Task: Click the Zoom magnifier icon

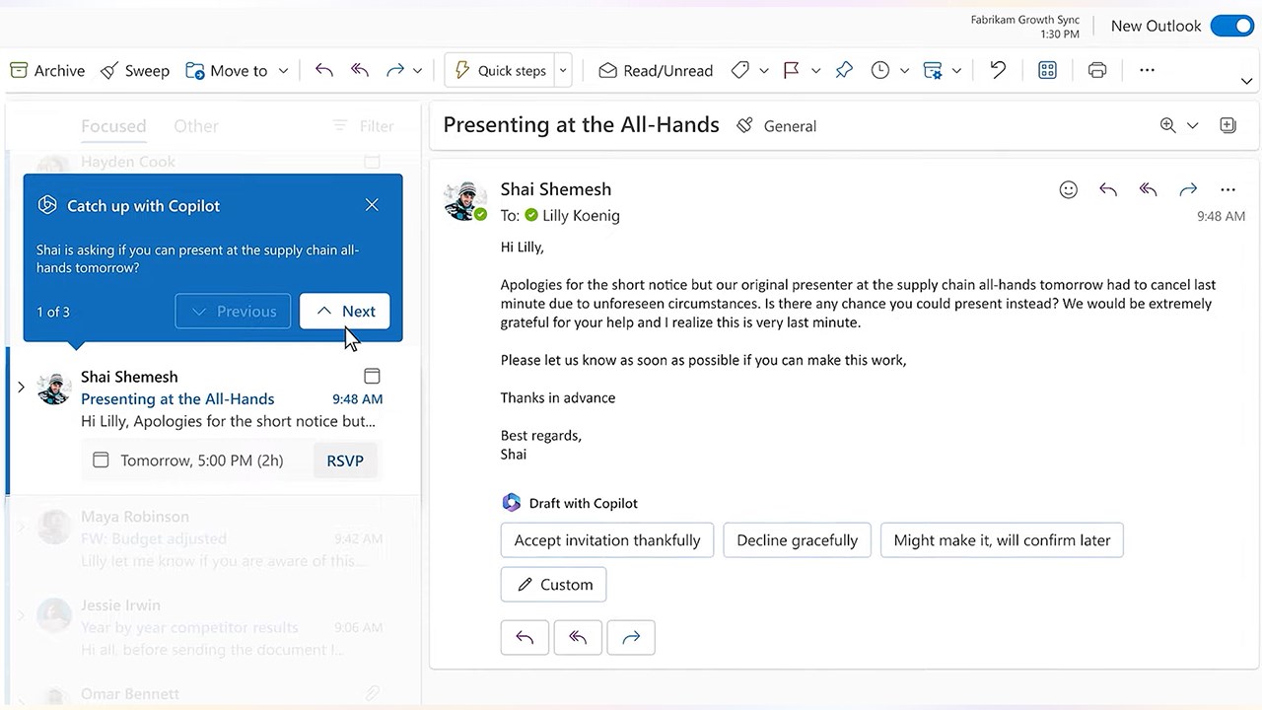Action: [x=1168, y=125]
